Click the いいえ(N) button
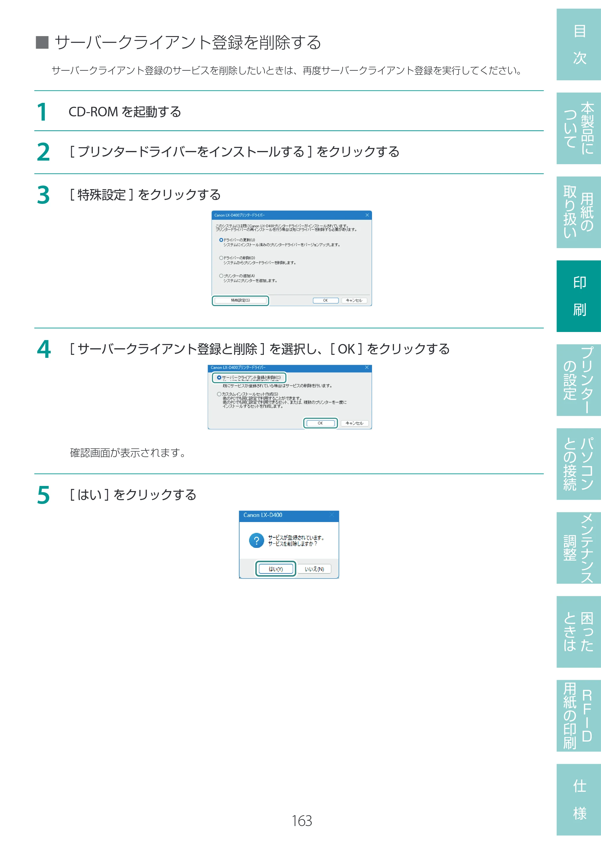The image size is (601, 851). [x=314, y=569]
